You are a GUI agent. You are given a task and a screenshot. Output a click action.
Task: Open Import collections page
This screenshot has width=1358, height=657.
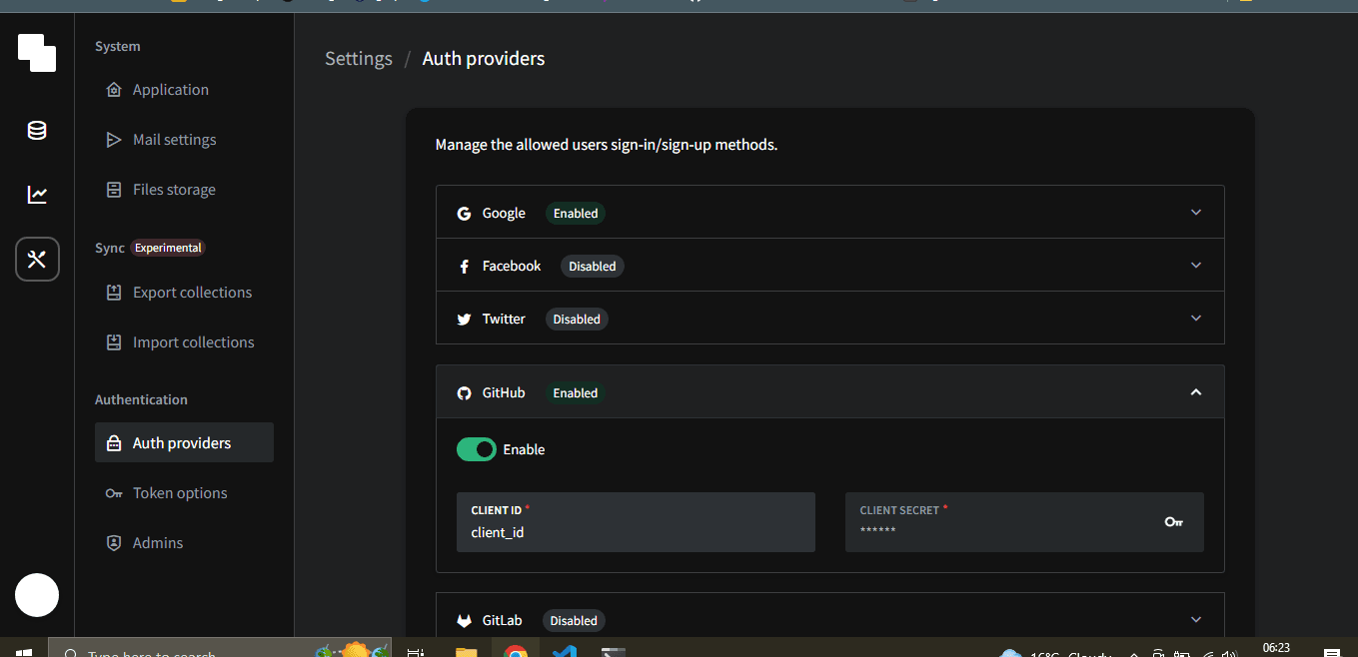click(x=184, y=342)
